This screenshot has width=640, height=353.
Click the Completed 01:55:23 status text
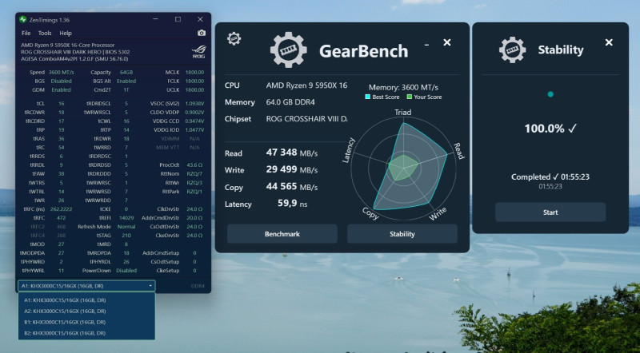550,177
